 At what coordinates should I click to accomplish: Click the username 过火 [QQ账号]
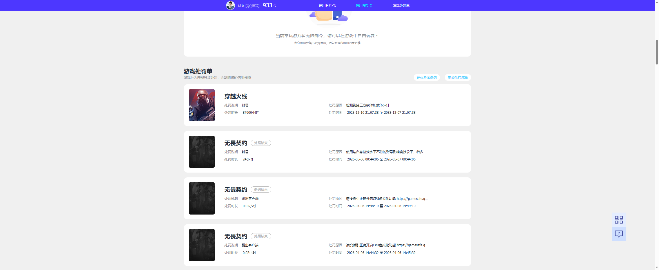pyautogui.click(x=248, y=6)
